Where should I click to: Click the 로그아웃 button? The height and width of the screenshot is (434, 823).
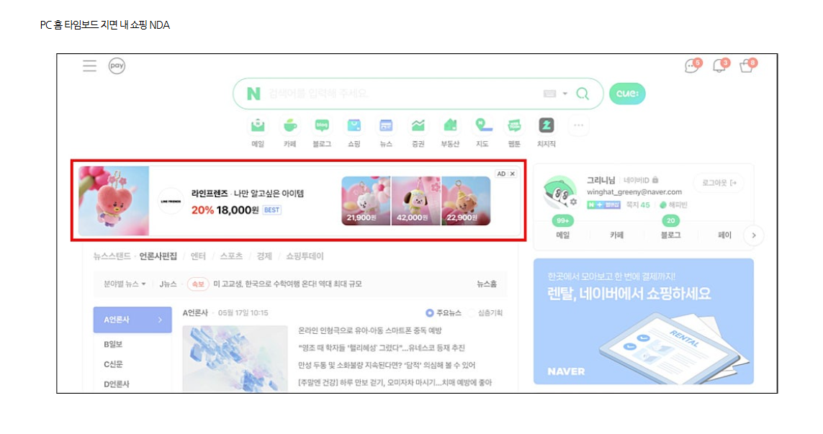coord(719,183)
